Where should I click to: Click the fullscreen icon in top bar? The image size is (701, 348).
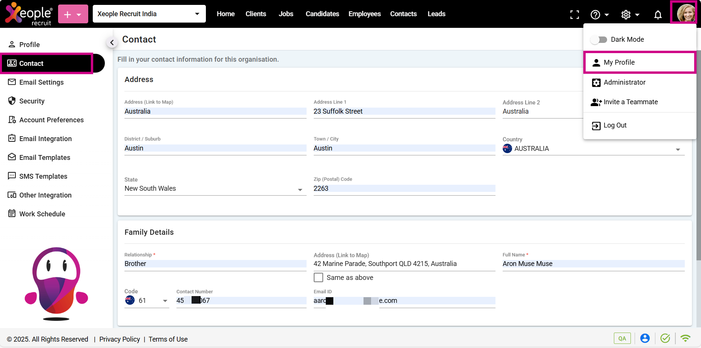(574, 14)
